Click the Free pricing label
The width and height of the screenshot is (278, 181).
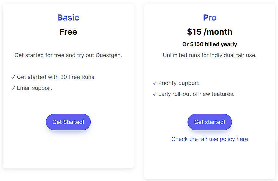(68, 32)
